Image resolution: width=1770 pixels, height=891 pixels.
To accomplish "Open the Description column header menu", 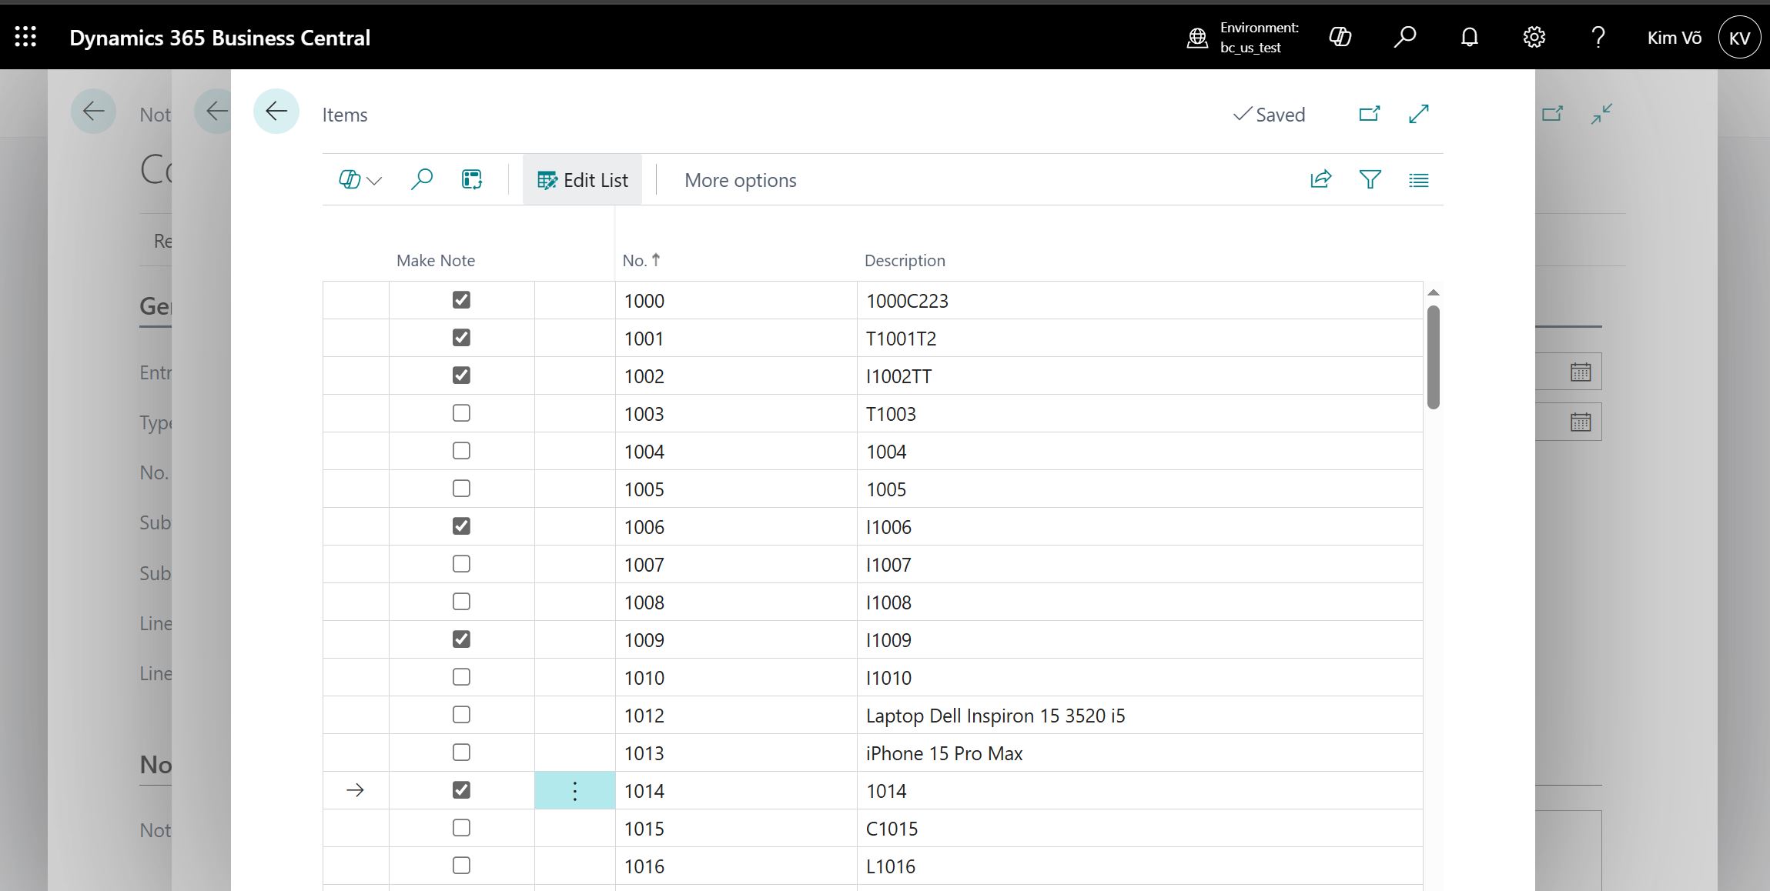I will point(905,260).
